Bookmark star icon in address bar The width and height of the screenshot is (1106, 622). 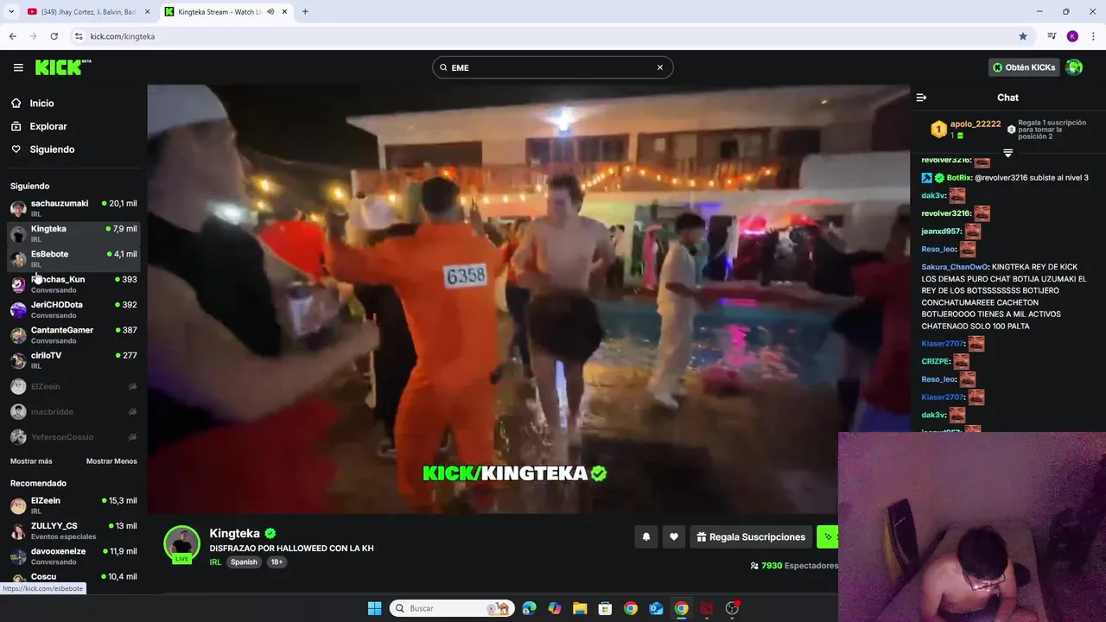(x=1023, y=36)
